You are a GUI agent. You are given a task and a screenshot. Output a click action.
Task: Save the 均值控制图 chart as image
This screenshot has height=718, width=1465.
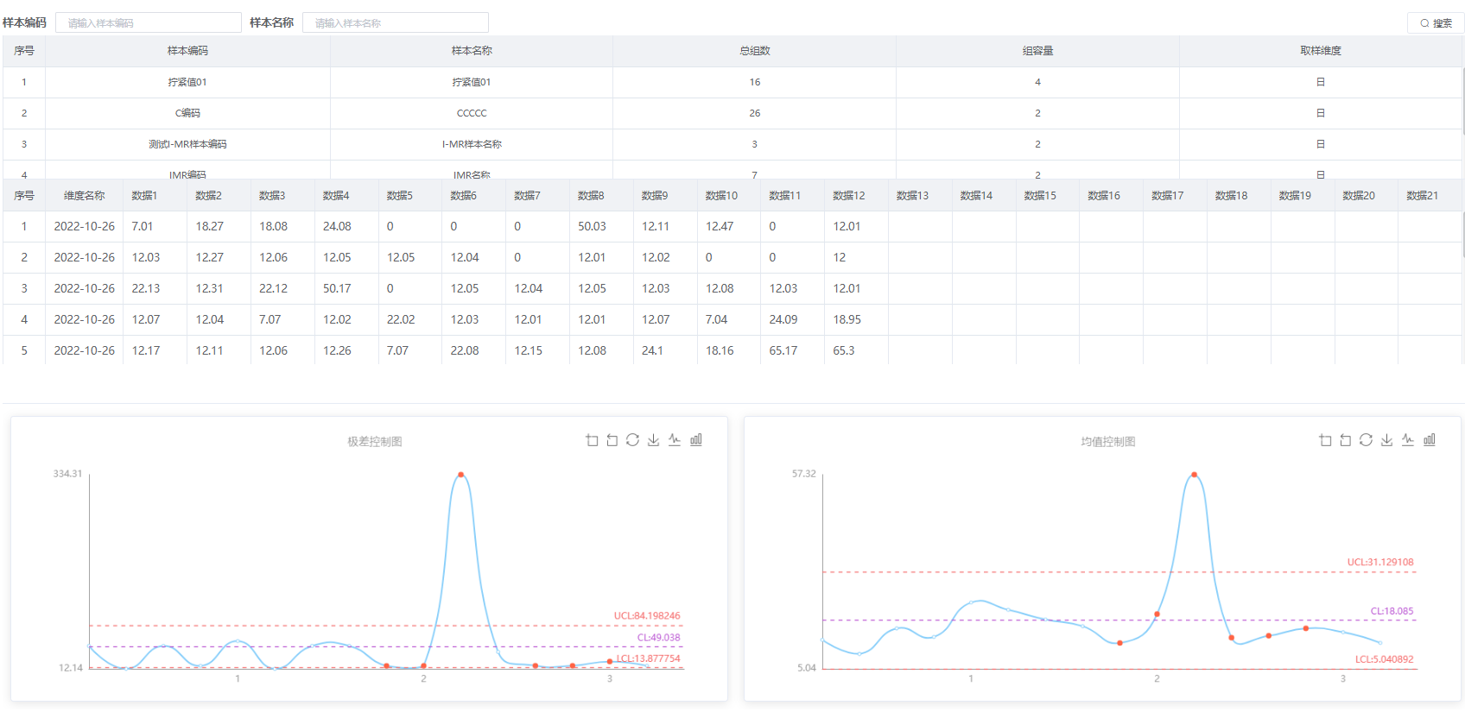click(1387, 440)
